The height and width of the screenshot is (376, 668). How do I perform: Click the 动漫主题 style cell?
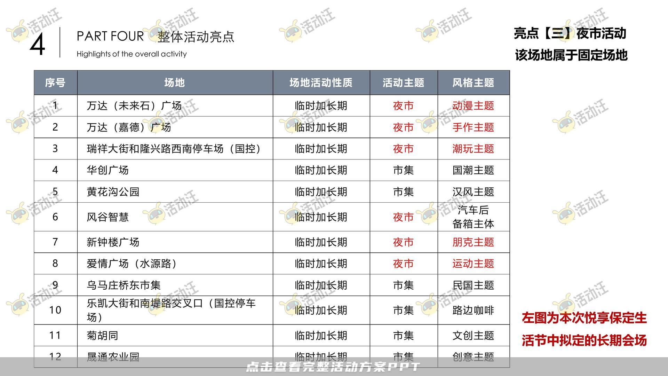click(473, 105)
